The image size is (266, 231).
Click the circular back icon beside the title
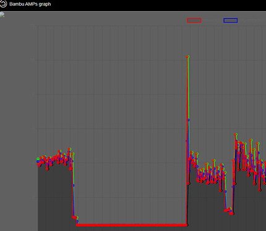click(x=3, y=4)
